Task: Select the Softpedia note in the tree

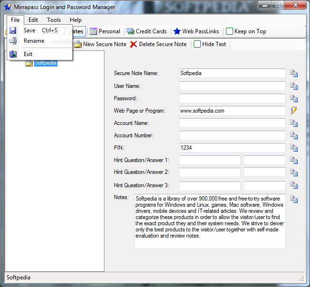Action: point(46,63)
